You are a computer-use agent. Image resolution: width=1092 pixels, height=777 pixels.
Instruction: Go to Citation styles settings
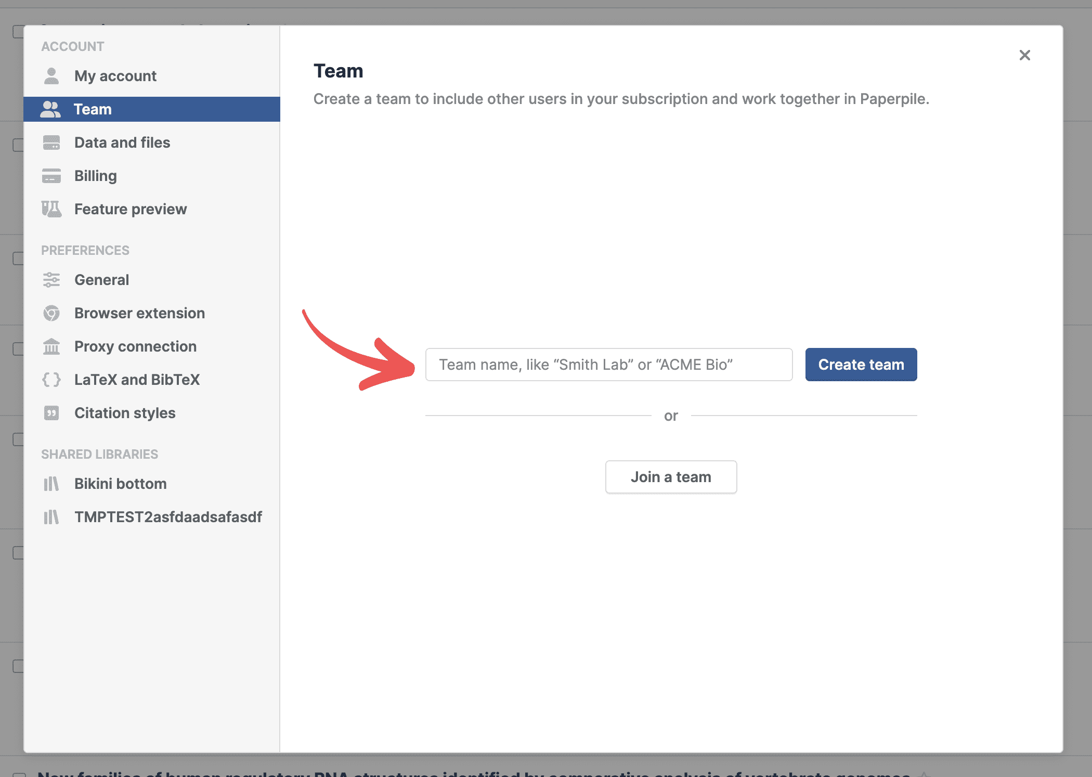(x=125, y=413)
